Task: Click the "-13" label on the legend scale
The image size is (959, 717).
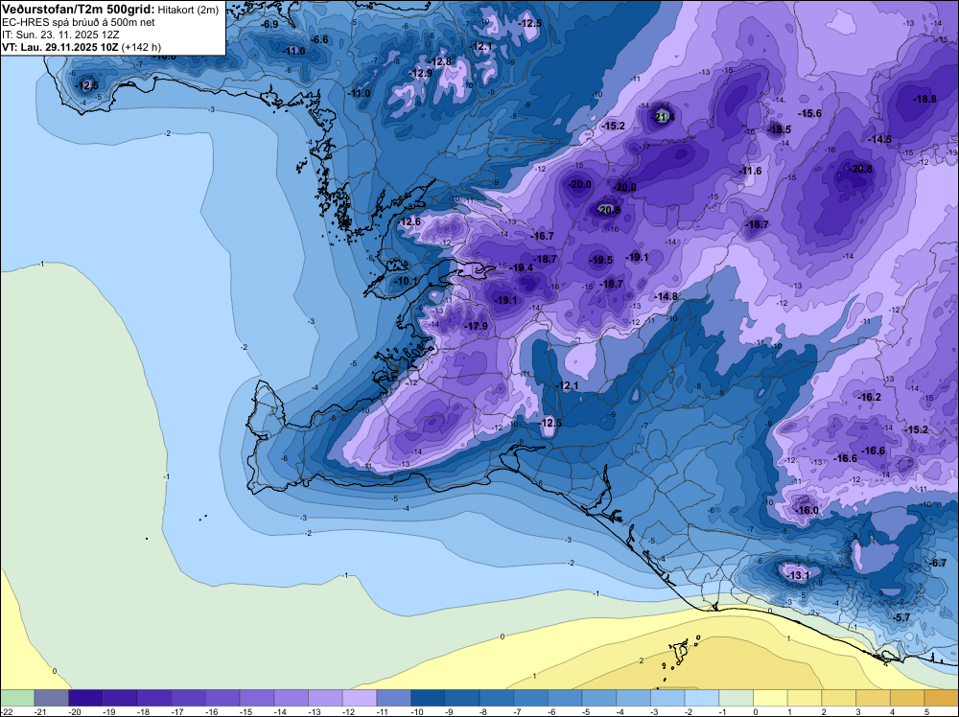Action: [x=315, y=712]
